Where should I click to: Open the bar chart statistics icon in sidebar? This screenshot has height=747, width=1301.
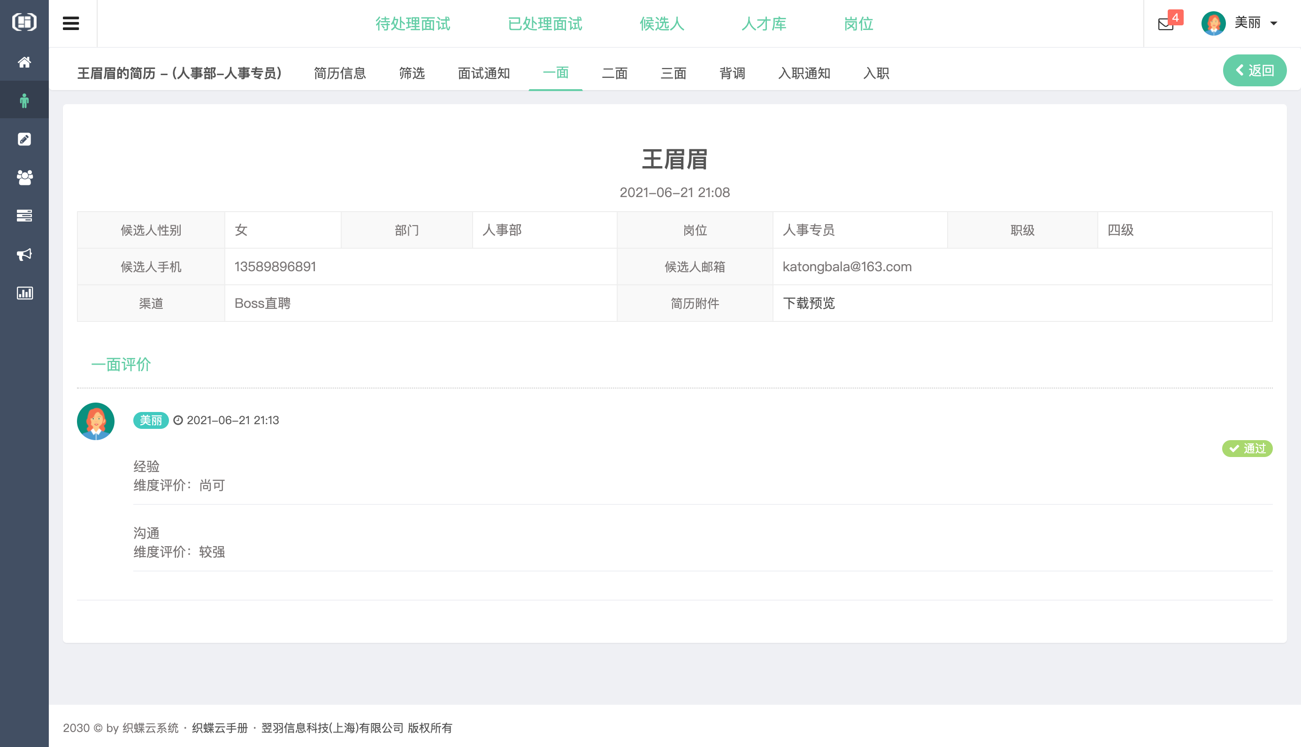click(x=24, y=293)
